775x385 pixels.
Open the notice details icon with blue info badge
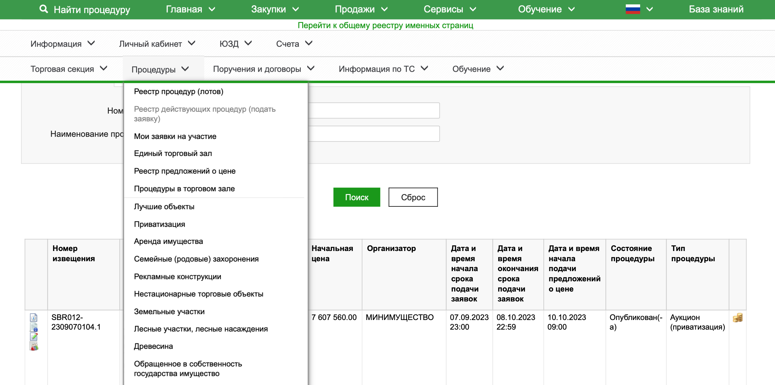click(34, 327)
